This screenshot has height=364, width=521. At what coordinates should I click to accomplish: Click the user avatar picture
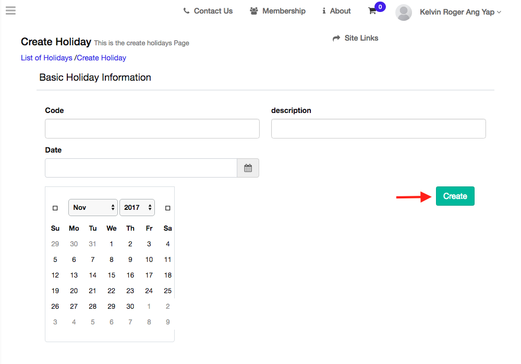pos(404,12)
